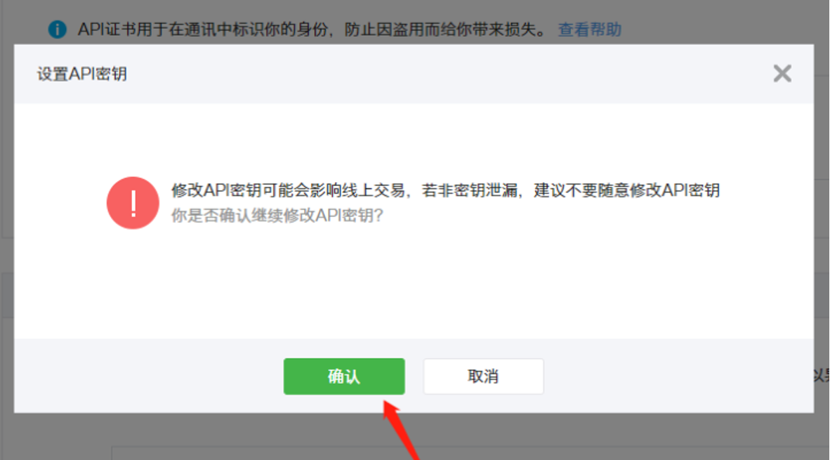Screen dimensions: 830x460
Task: Click the phrase 建议不要随意修改API密钥 in the warning
Action: pyautogui.click(x=627, y=190)
